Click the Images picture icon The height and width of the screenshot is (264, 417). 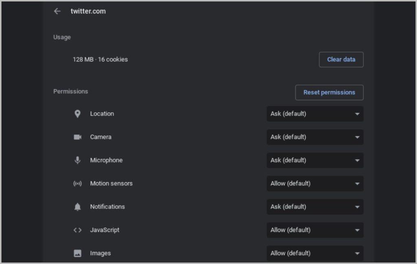77,253
